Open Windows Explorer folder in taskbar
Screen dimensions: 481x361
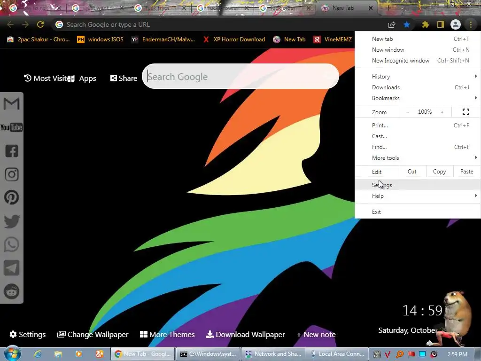pos(58,354)
